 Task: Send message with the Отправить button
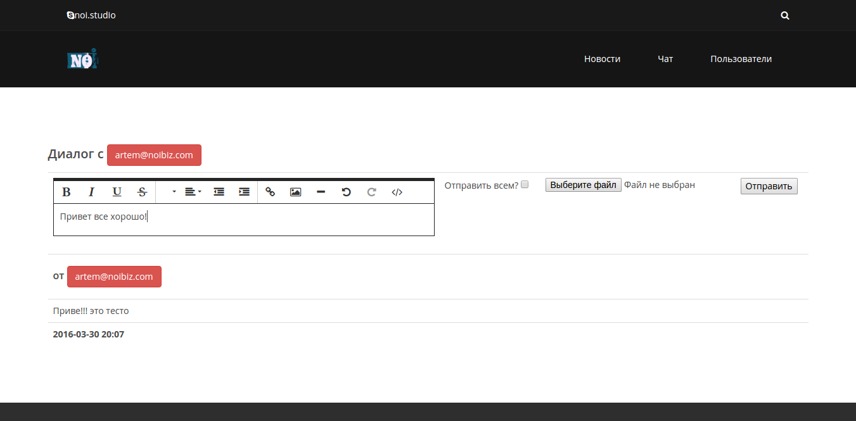pos(769,186)
